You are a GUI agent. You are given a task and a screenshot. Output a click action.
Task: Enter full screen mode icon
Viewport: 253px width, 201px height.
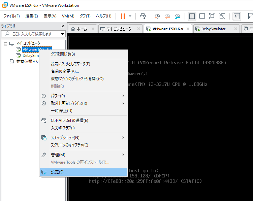[212, 16]
